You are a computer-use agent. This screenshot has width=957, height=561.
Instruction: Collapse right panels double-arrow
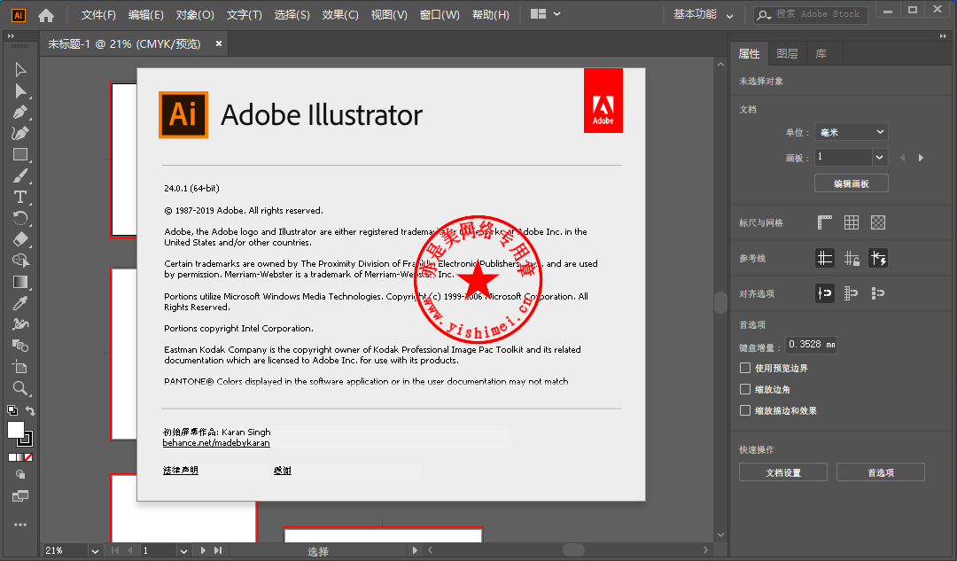click(x=942, y=36)
